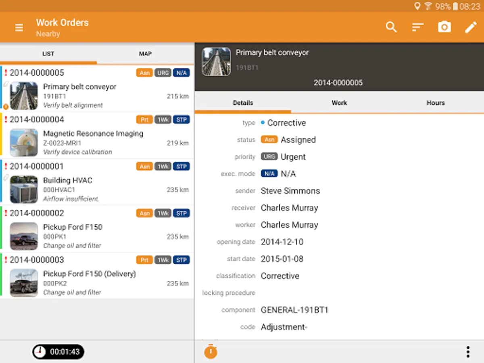Open work order 2014-0000005

point(97,88)
